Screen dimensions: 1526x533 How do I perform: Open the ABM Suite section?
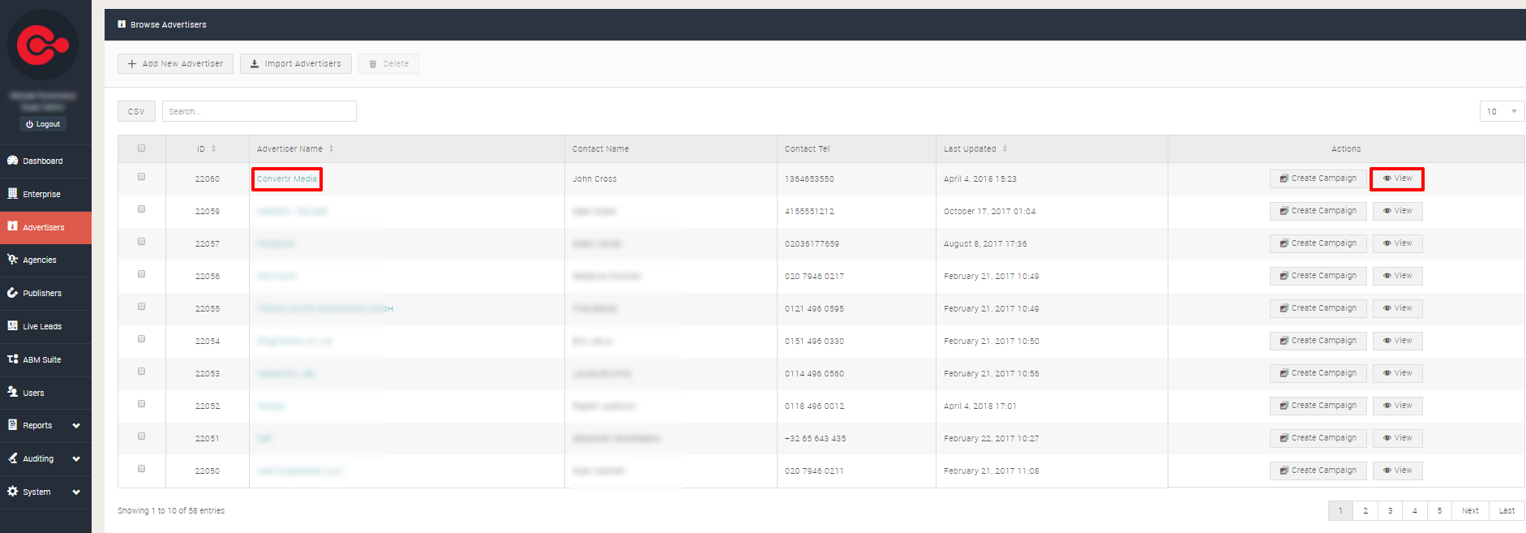coord(41,360)
